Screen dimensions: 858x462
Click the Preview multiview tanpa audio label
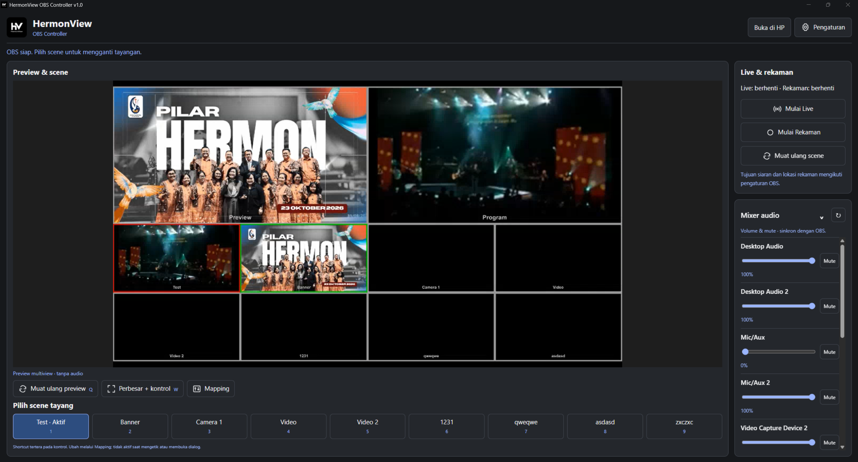pos(48,373)
